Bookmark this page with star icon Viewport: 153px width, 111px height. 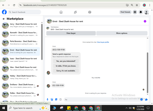(x=137, y=5)
